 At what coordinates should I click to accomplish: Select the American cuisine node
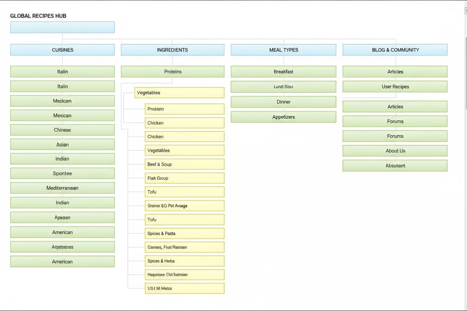tap(62, 232)
